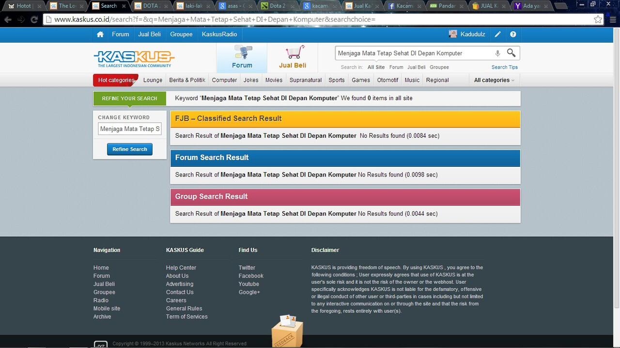Open the Search Tips link
620x348 pixels.
coord(505,67)
